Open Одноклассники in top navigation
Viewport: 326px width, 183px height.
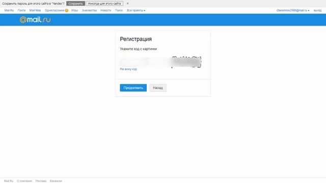pos(55,10)
